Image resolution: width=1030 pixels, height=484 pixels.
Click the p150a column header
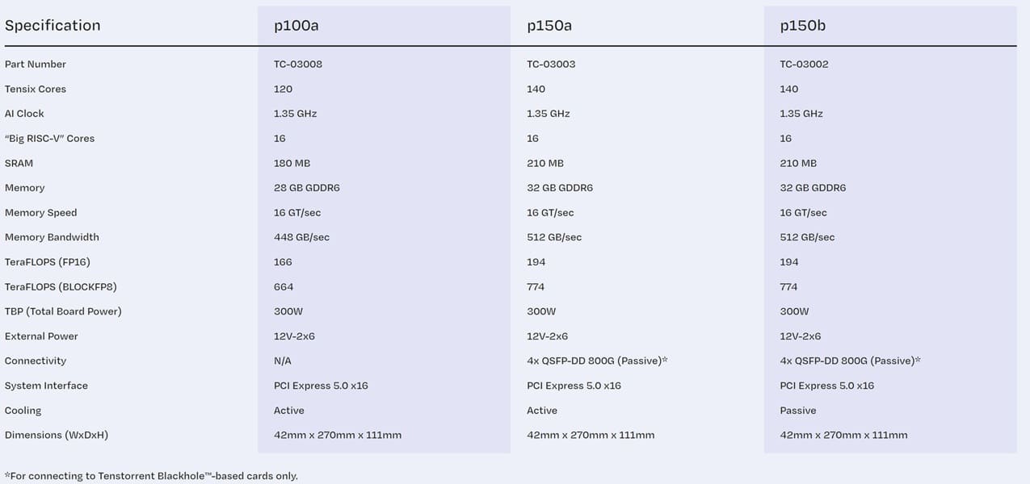pos(549,26)
